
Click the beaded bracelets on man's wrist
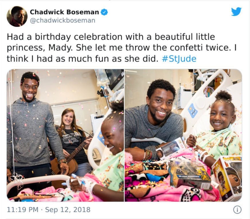click(148, 155)
